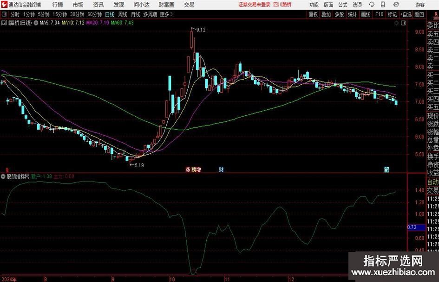Click the MA60: 7.43 indicator label

pos(122,23)
